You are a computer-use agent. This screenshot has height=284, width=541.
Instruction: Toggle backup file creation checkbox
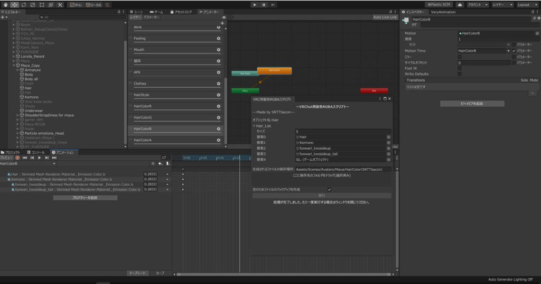(x=329, y=190)
